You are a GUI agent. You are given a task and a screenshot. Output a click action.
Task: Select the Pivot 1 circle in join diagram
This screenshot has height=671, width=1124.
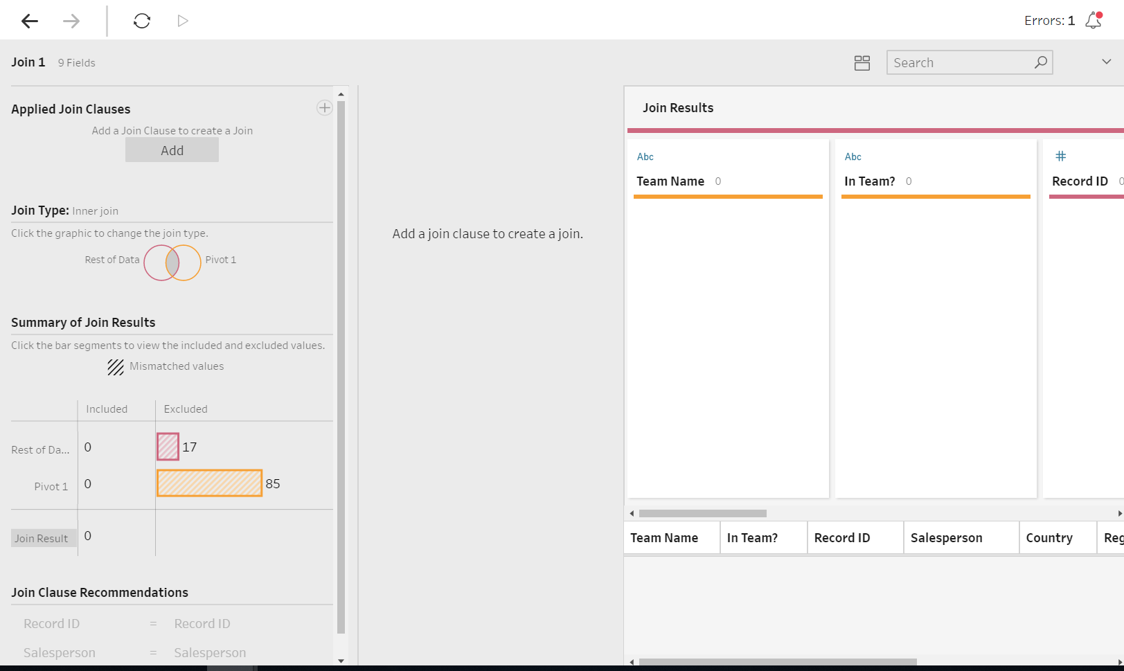tap(188, 263)
